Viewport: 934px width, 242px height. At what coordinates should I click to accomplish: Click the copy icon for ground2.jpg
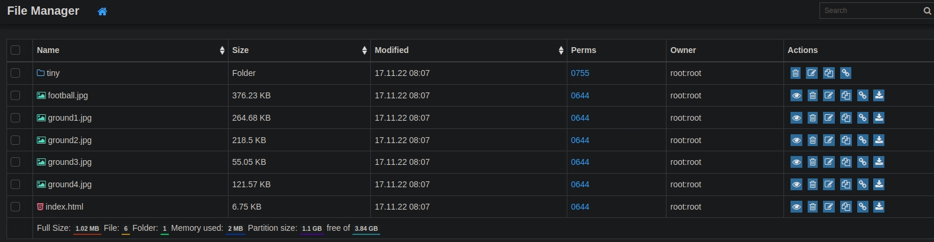(845, 140)
